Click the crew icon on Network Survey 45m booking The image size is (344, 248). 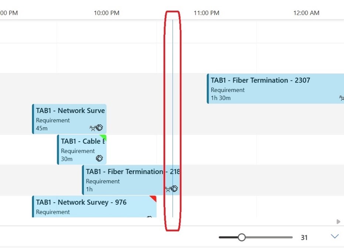92,128
